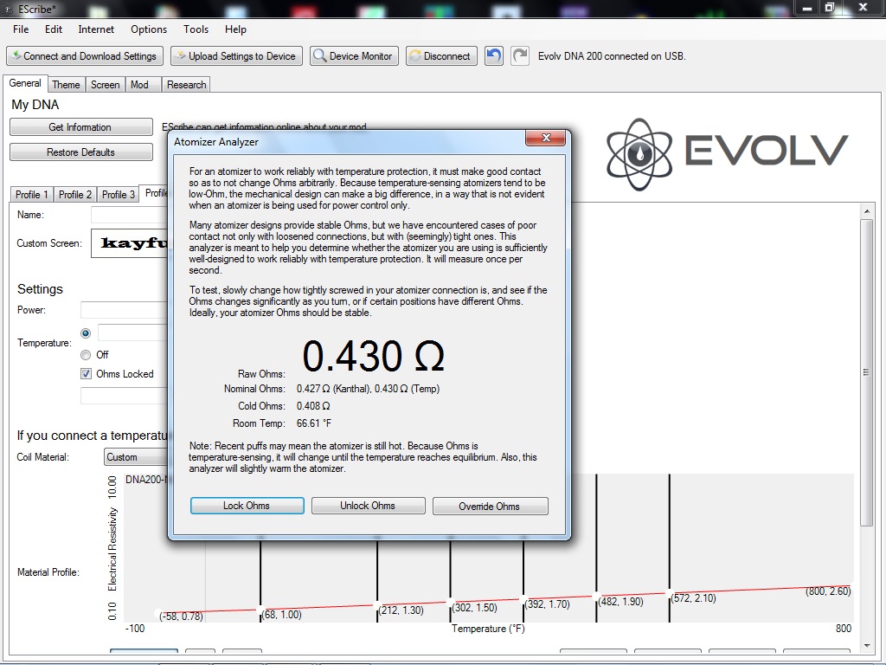Image resolution: width=886 pixels, height=665 pixels.
Task: Toggle the Ohms Locked checkbox
Action: pyautogui.click(x=86, y=374)
